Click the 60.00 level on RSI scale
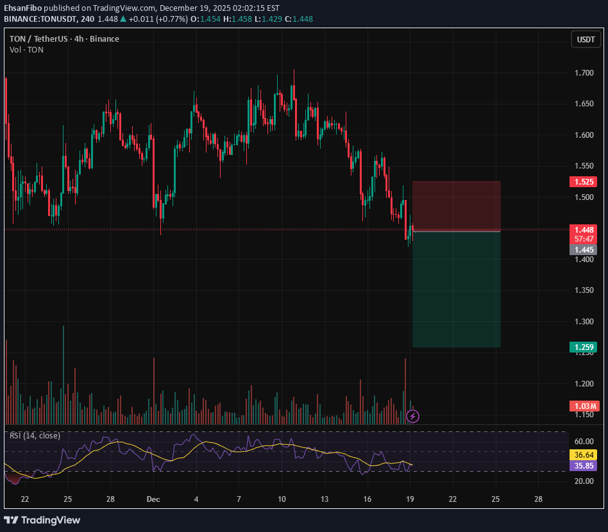 (583, 442)
